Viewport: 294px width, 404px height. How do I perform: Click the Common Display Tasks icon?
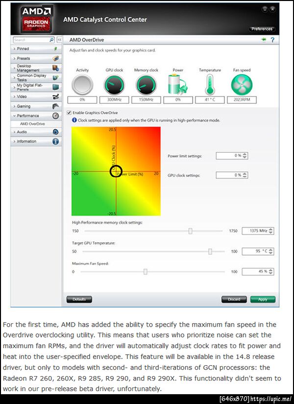[x=55, y=77]
